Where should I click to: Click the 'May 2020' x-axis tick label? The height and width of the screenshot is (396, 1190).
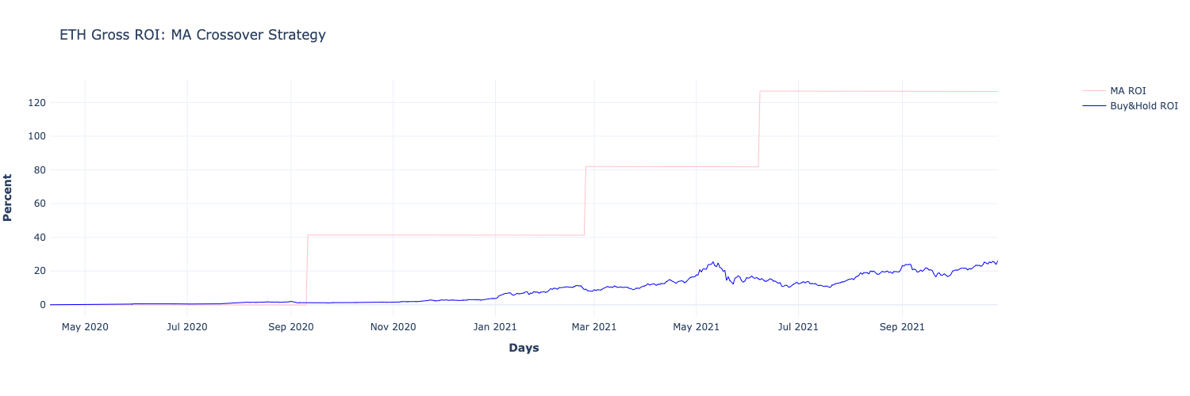(x=85, y=326)
